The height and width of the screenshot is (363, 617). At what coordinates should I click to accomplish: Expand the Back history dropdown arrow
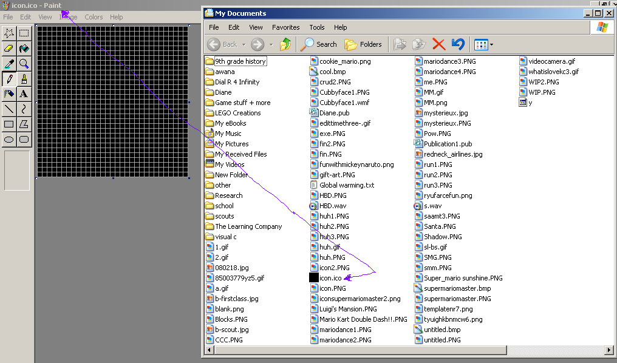(x=244, y=44)
